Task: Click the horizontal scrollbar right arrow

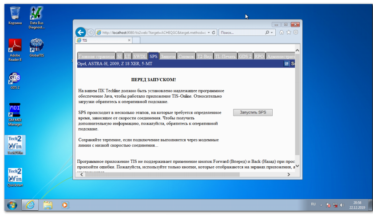Action: tap(289, 174)
